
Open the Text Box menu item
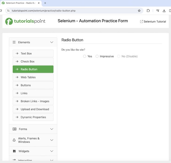(x=33, y=53)
